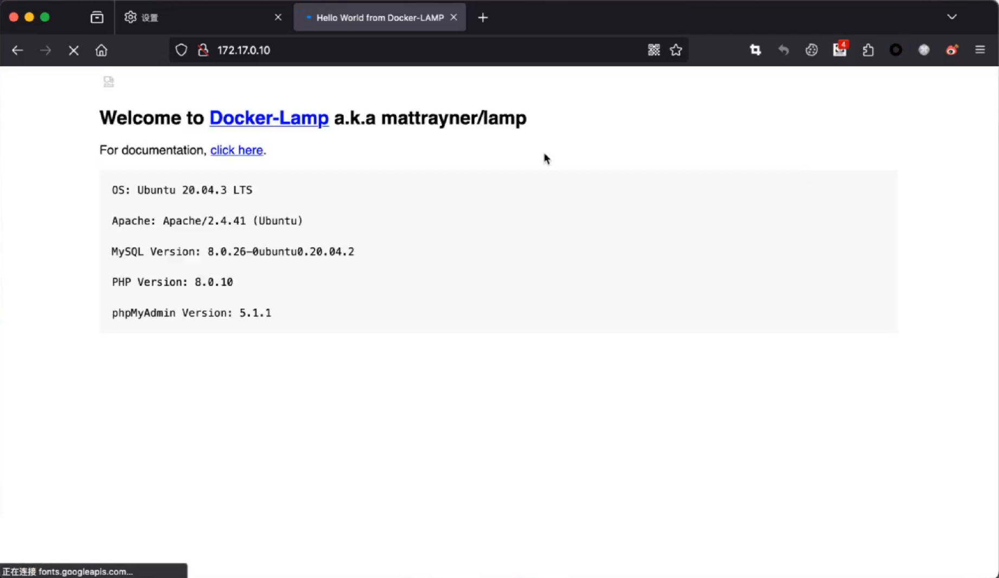Click the PHP Version: 8.0.10 line
The image size is (999, 578).
click(172, 282)
